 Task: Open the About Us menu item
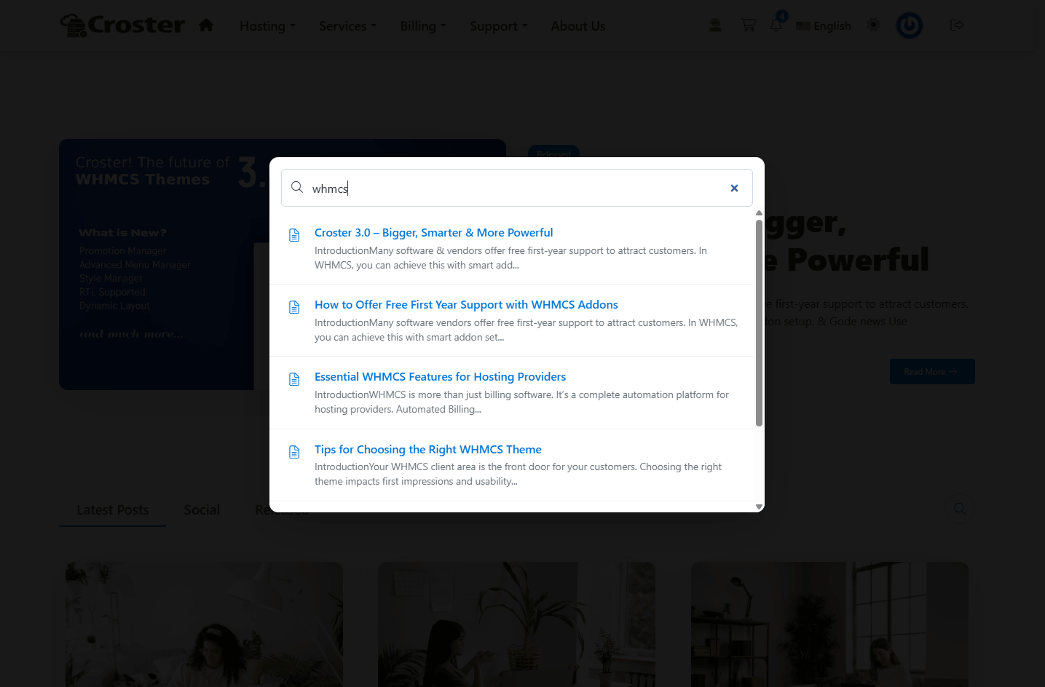click(x=578, y=26)
